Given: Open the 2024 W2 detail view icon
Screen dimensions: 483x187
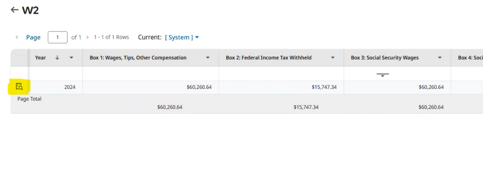Looking at the screenshot, I should (x=19, y=87).
